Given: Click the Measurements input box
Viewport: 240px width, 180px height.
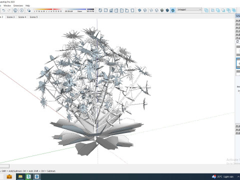Looking at the screenshot, I should 4,166.
